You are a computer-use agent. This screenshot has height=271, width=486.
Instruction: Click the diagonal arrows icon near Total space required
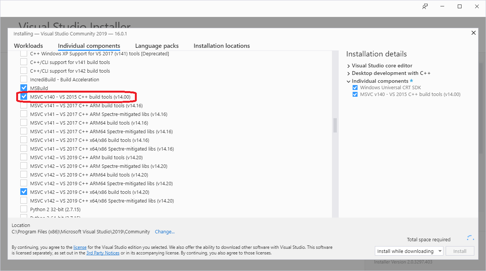click(x=470, y=238)
